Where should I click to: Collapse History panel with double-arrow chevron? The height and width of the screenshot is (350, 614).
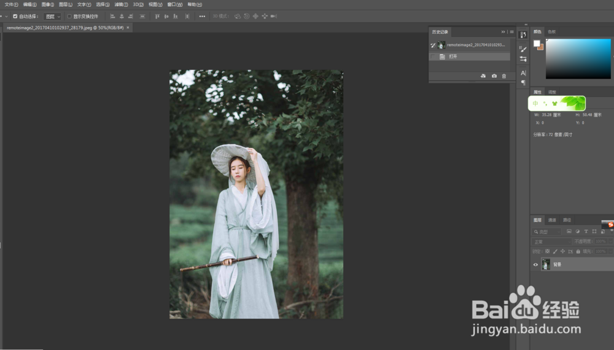pyautogui.click(x=503, y=32)
